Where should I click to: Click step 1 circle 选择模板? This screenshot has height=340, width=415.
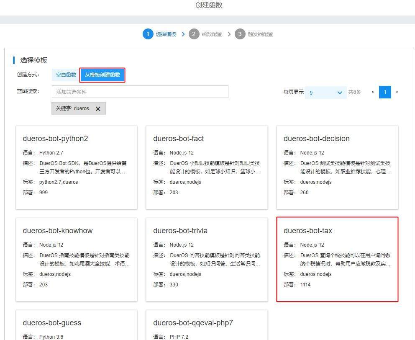pos(148,34)
